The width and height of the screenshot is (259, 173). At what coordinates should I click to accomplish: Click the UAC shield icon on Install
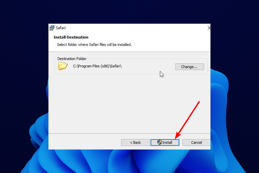point(159,142)
